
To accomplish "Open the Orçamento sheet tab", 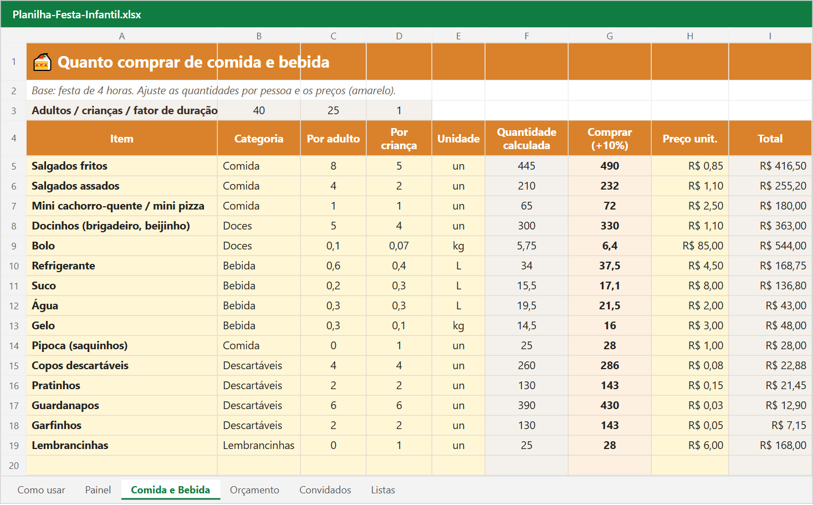I will pyautogui.click(x=255, y=490).
